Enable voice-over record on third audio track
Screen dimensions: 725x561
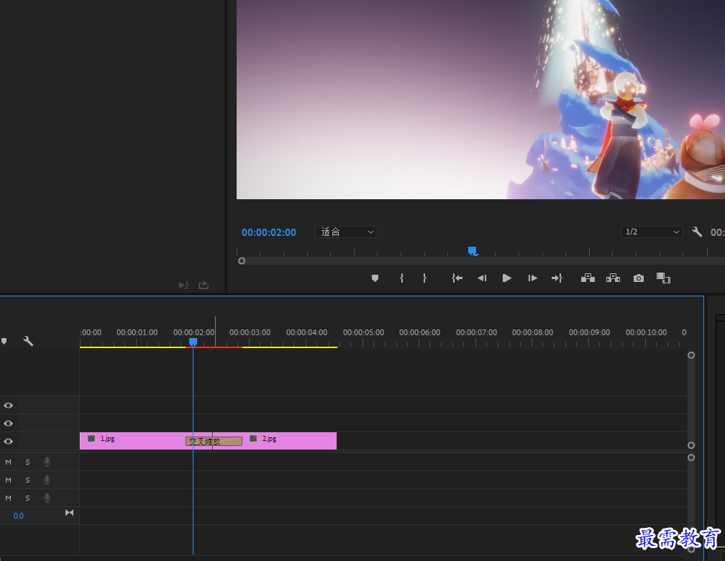pyautogui.click(x=47, y=498)
